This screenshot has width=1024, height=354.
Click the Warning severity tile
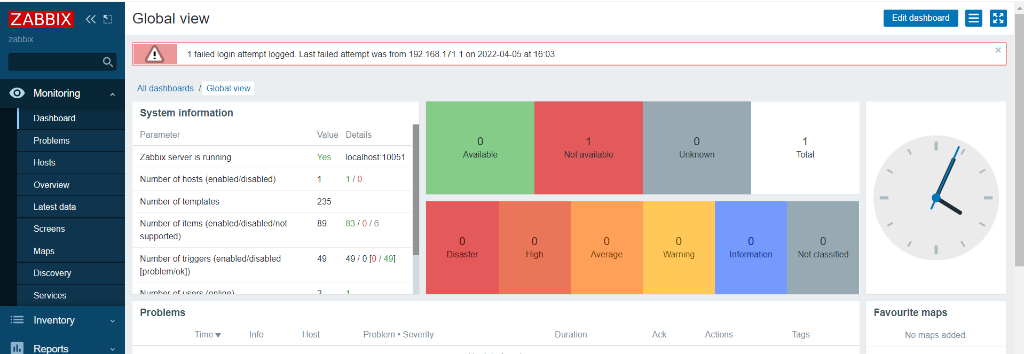tap(679, 248)
